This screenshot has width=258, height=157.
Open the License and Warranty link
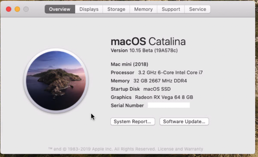click(180, 149)
